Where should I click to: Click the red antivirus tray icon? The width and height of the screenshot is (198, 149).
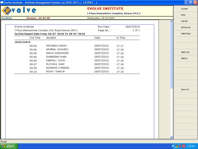(184, 146)
